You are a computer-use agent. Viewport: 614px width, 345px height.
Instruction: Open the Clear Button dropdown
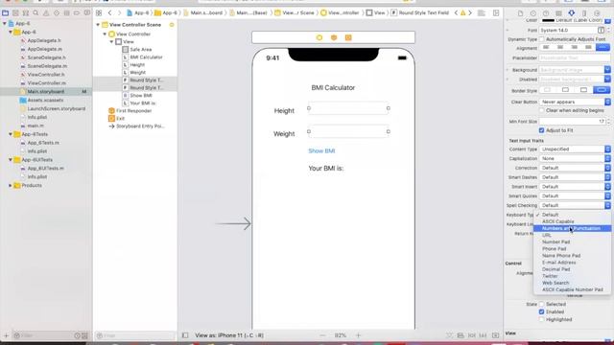575,102
